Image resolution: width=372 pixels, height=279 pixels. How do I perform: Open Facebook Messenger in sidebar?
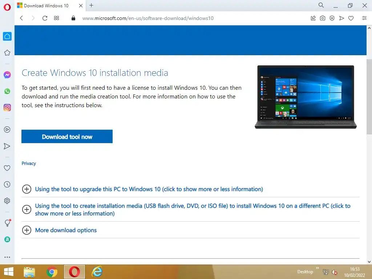(x=7, y=75)
